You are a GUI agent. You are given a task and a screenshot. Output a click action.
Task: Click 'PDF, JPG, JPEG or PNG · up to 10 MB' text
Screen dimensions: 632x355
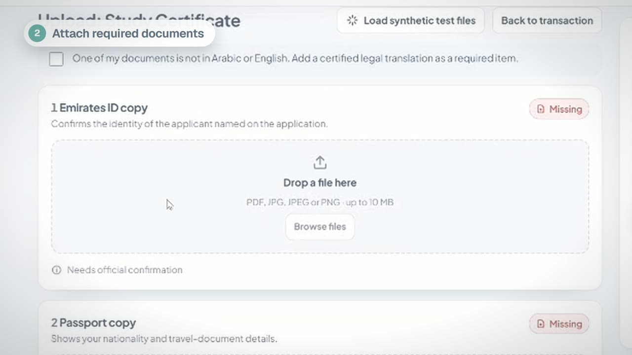tap(320, 202)
